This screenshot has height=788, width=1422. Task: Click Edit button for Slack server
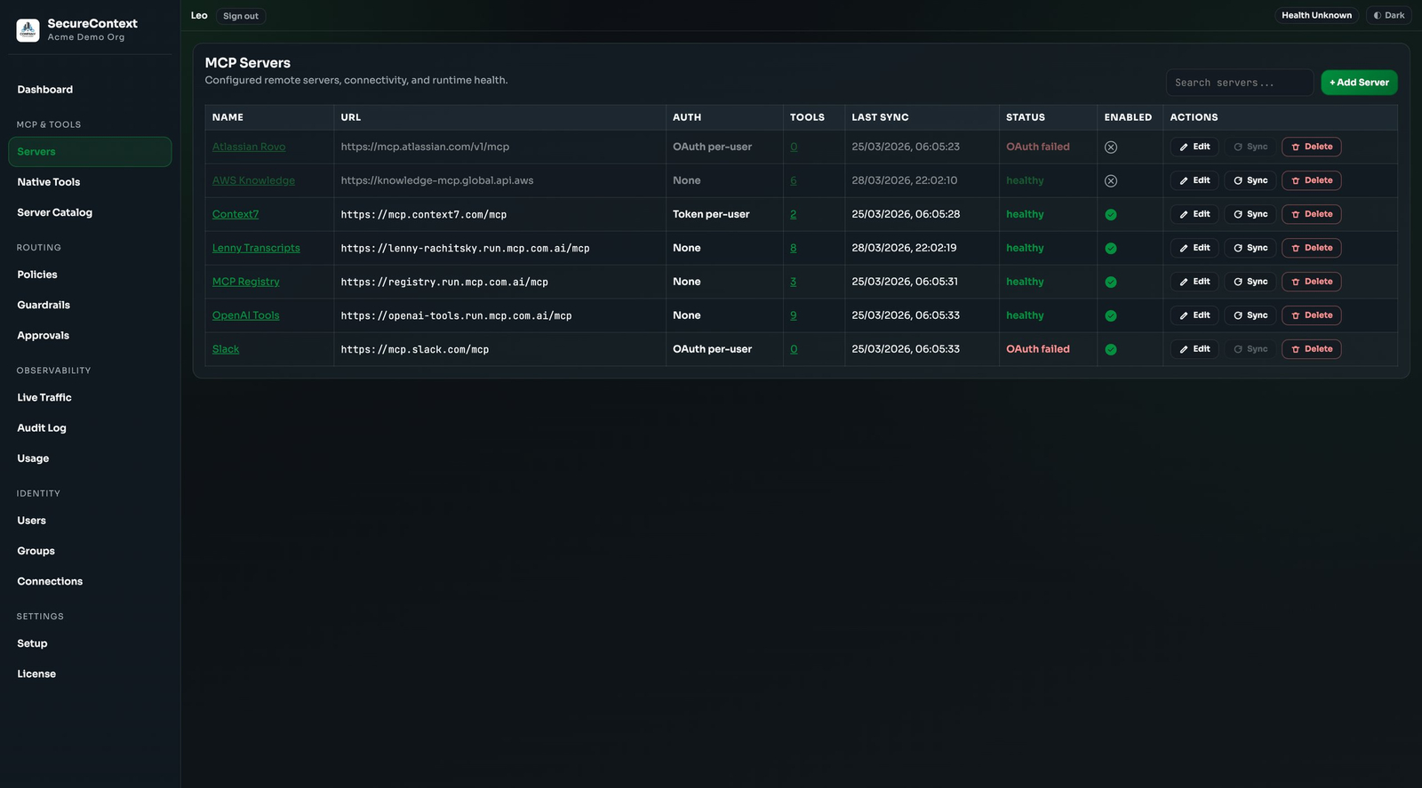(x=1194, y=349)
